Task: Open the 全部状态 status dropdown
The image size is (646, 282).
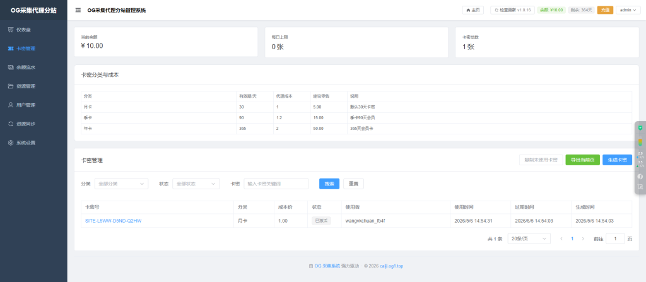Action: 196,184
